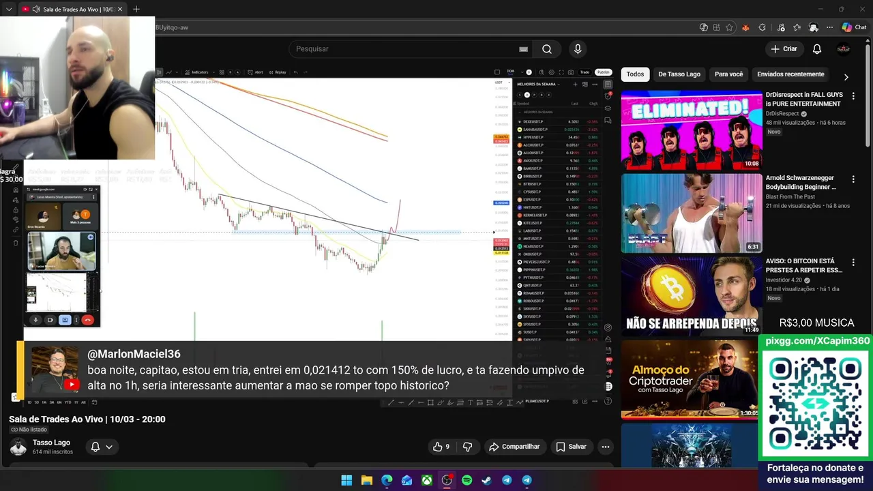The image size is (873, 491).
Task: Select the Sala de Trades Ao Vivo tab
Action: tap(72, 10)
